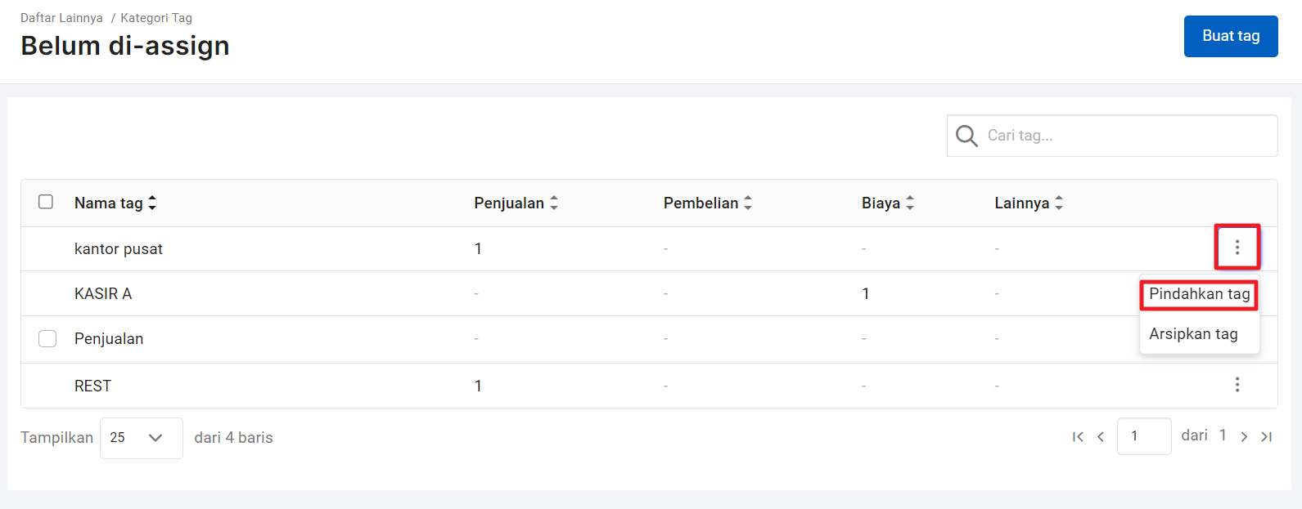This screenshot has width=1302, height=509.
Task: Choose Pindahkan tag from the menu
Action: [1199, 294]
